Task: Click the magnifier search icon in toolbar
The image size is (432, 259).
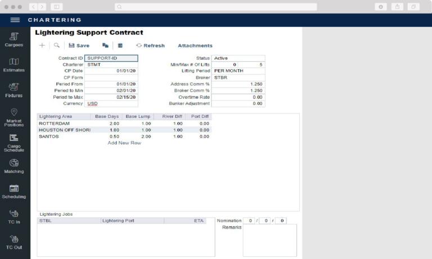Action: point(56,46)
